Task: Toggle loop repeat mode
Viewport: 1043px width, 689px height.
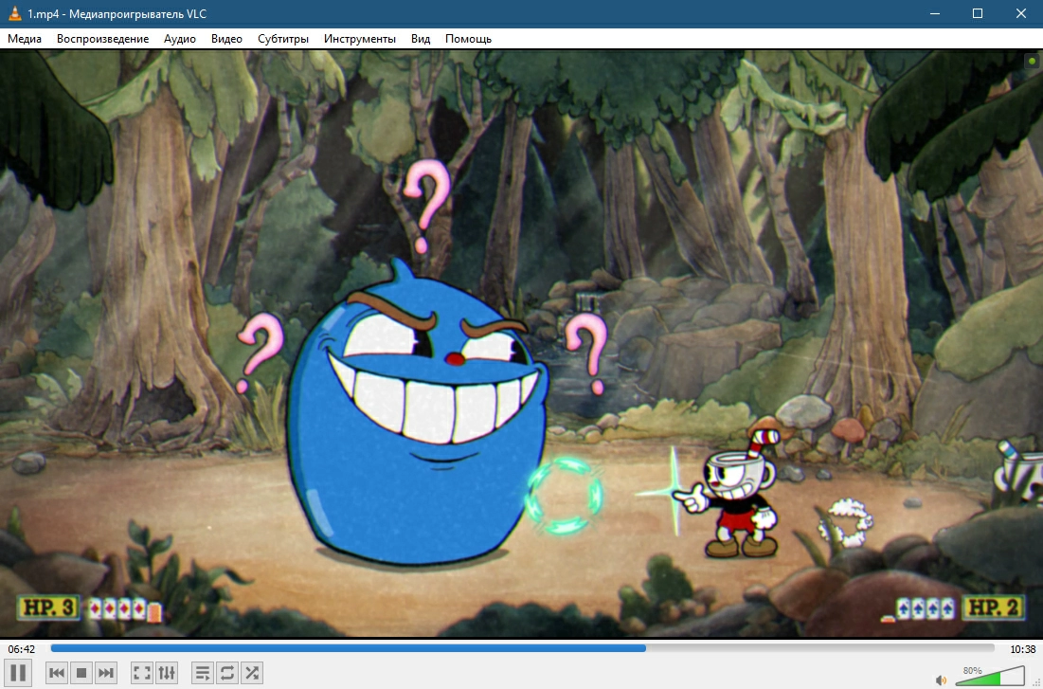Action: point(226,673)
